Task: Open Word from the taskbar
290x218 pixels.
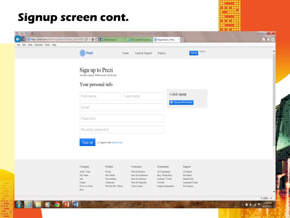Action: tap(76, 204)
